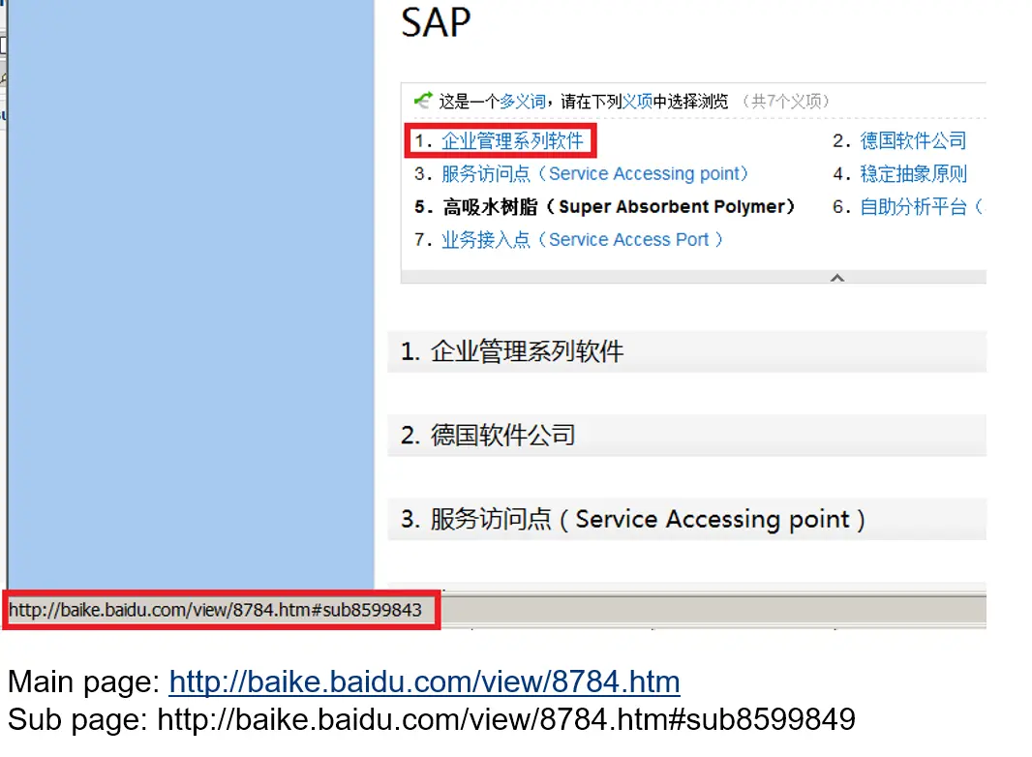Open the 企业管理系列软件 link
The width and height of the screenshot is (1032, 757).
pyautogui.click(x=512, y=140)
